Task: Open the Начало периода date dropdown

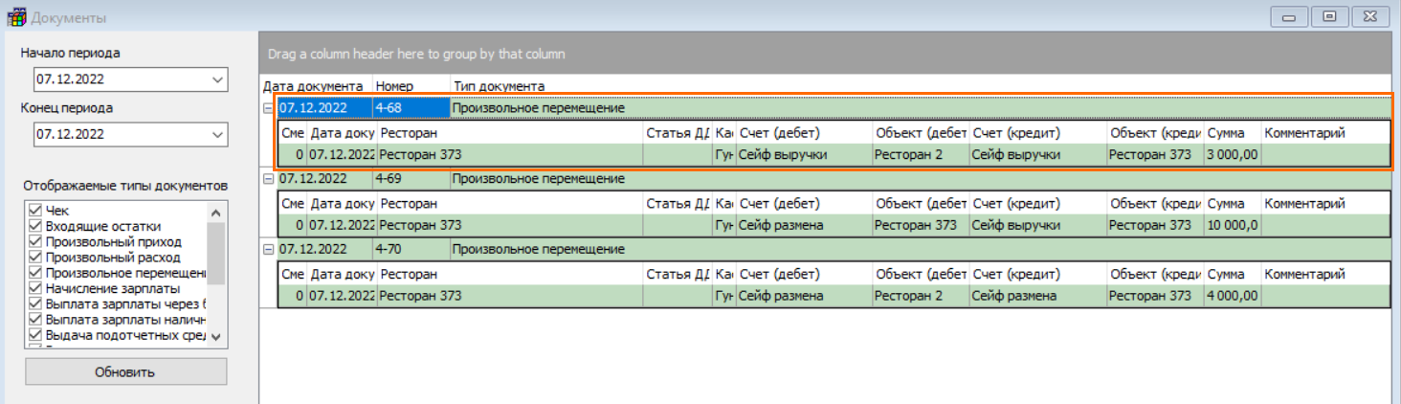Action: pos(217,79)
